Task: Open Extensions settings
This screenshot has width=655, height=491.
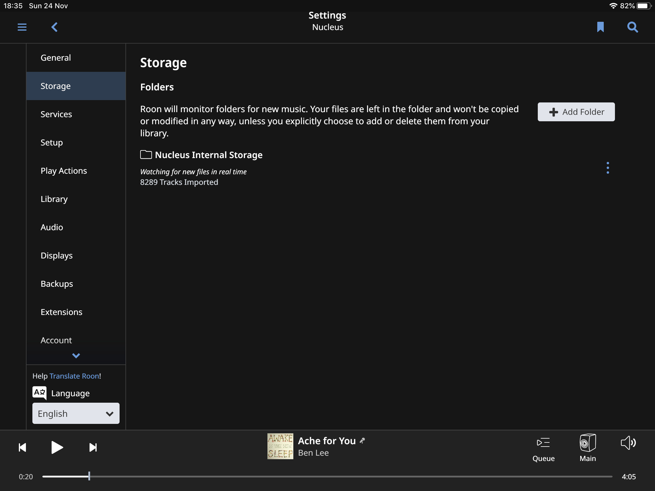Action: coord(76,312)
